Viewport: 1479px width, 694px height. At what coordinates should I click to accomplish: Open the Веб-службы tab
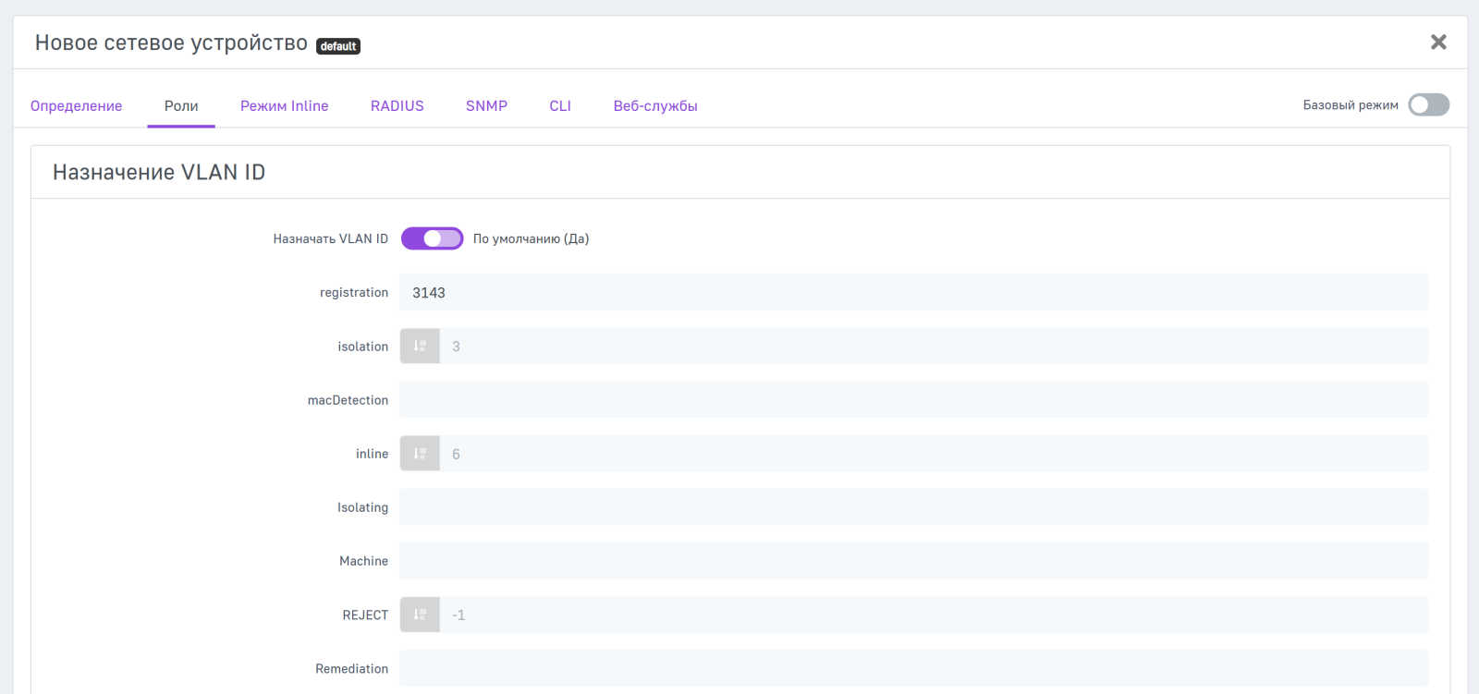tap(655, 106)
